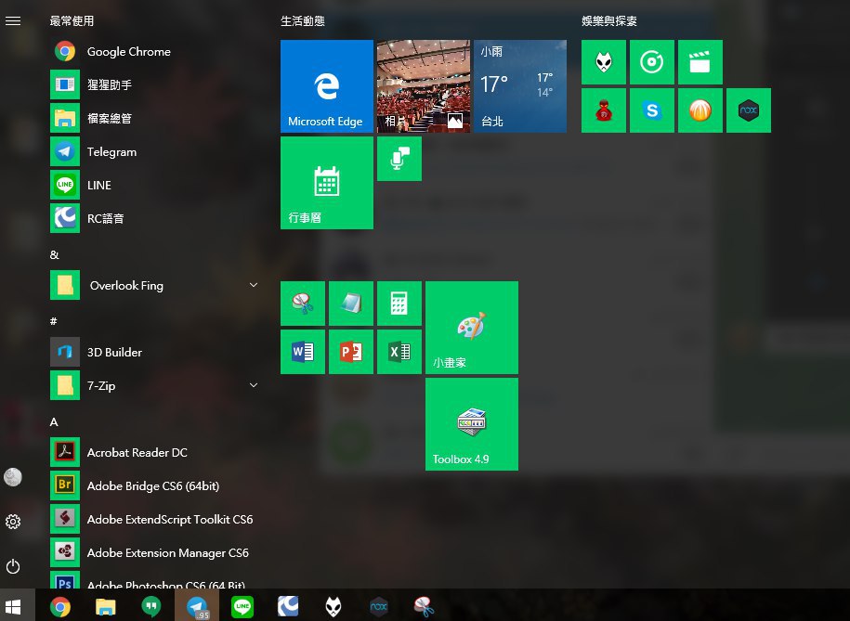
Task: Open the 台北 weather tile
Action: (x=520, y=86)
